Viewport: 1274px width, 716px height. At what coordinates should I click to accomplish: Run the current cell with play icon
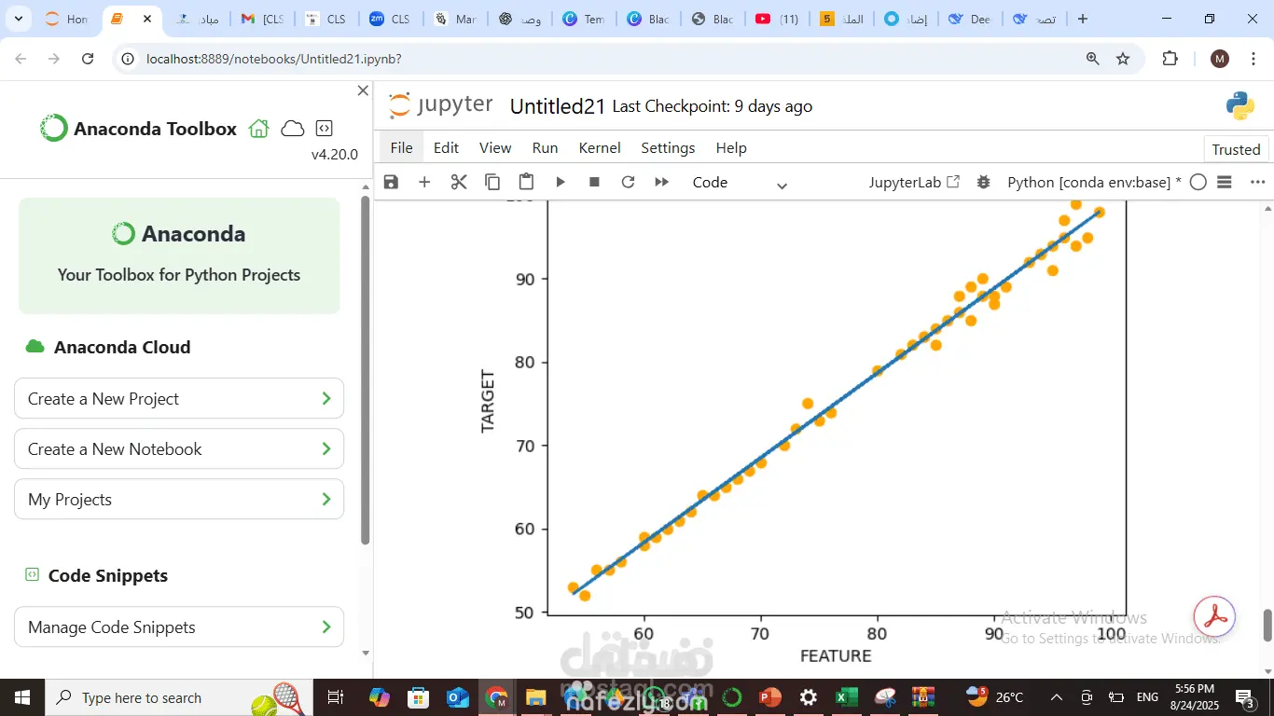(561, 182)
